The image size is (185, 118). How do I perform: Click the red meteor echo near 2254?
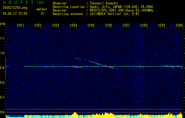[x=75, y=67]
